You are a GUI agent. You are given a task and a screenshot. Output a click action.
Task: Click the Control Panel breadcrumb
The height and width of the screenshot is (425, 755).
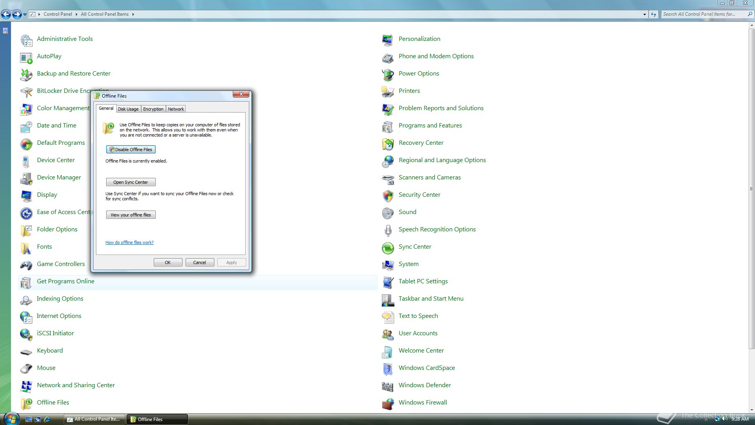(x=58, y=14)
